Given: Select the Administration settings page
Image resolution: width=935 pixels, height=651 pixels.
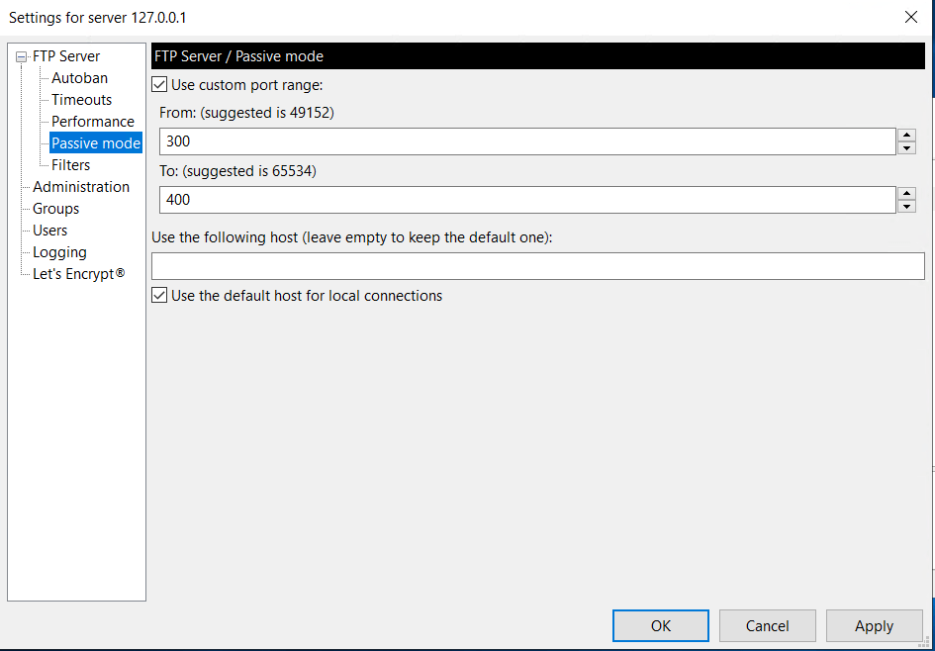Looking at the screenshot, I should 81,186.
